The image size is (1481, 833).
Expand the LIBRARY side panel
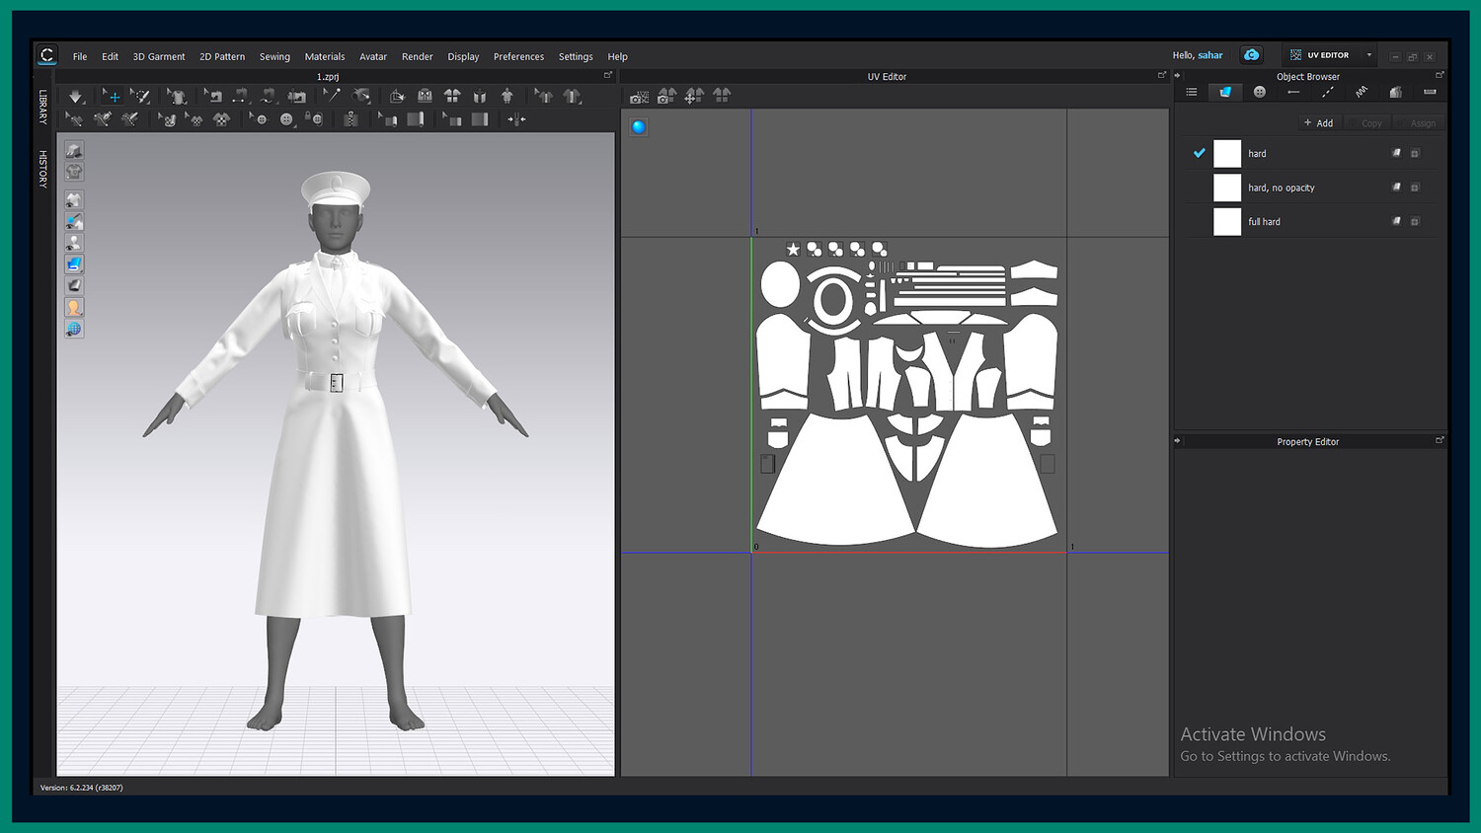pos(42,107)
